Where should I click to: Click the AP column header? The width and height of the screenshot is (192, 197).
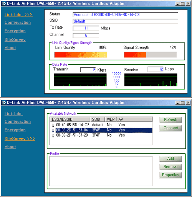(134, 119)
